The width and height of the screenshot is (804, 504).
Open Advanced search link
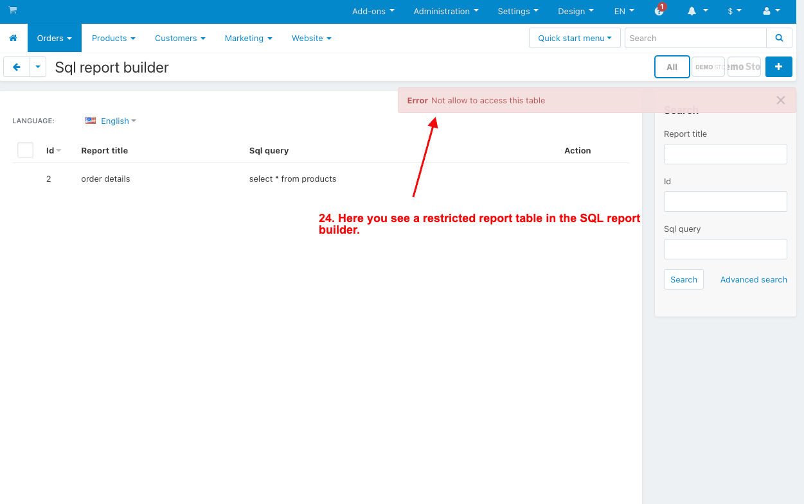coord(754,279)
